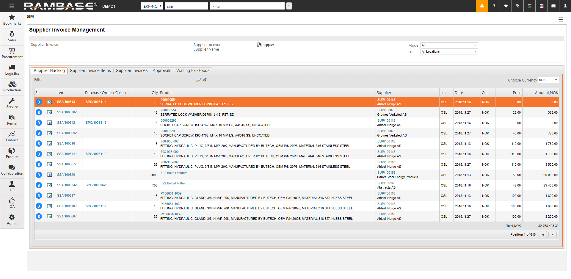Open the Choose Currency NOK dropdown
This screenshot has height=279, width=571.
[x=548, y=80]
